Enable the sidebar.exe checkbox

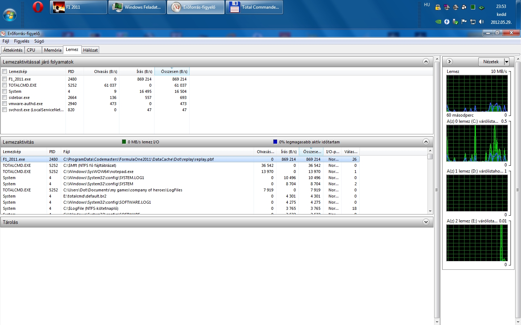5,97
